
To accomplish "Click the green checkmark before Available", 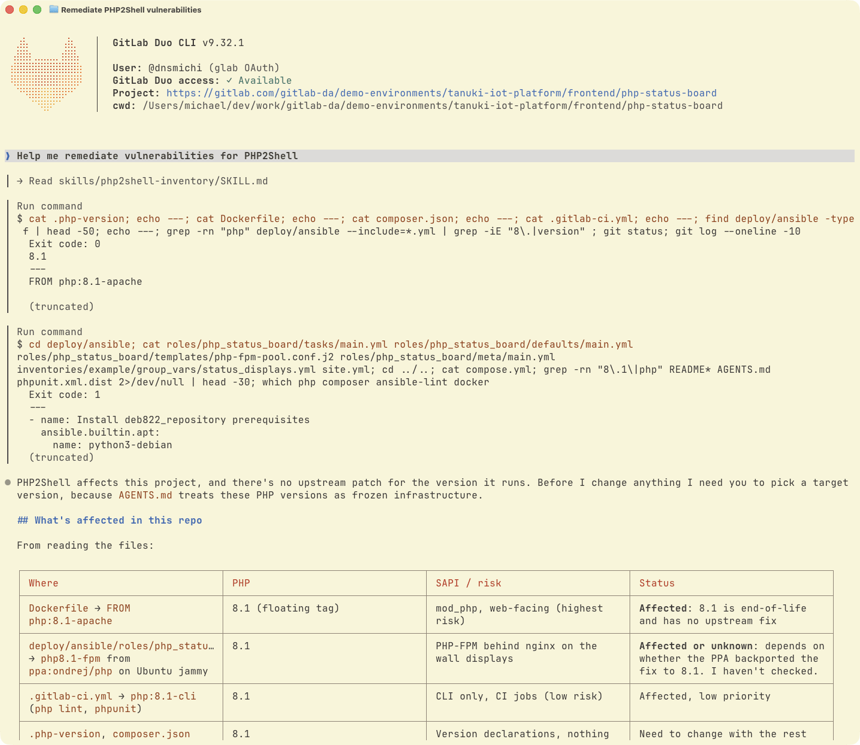I will [229, 80].
